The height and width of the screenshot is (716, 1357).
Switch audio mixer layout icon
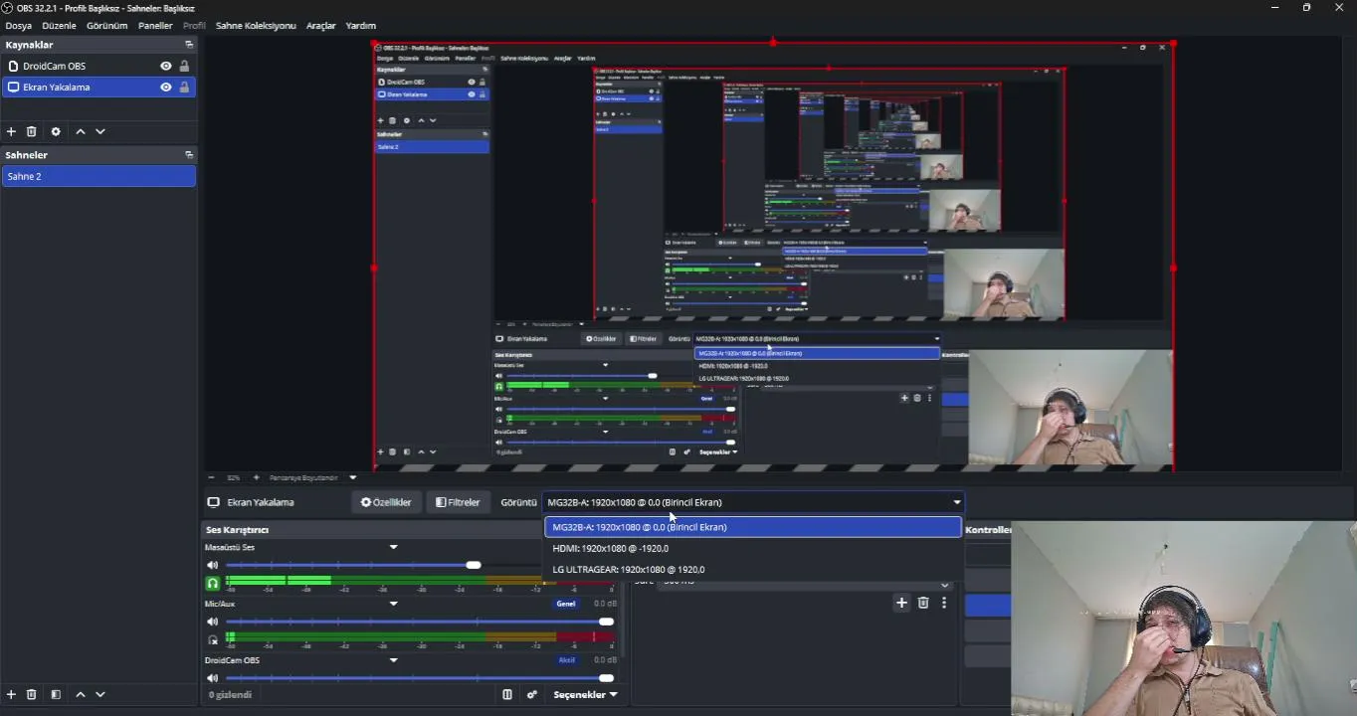coord(507,694)
